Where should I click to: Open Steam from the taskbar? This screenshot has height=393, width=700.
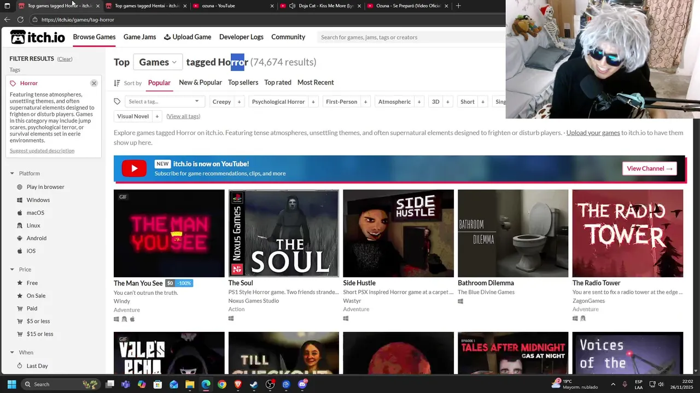click(254, 384)
